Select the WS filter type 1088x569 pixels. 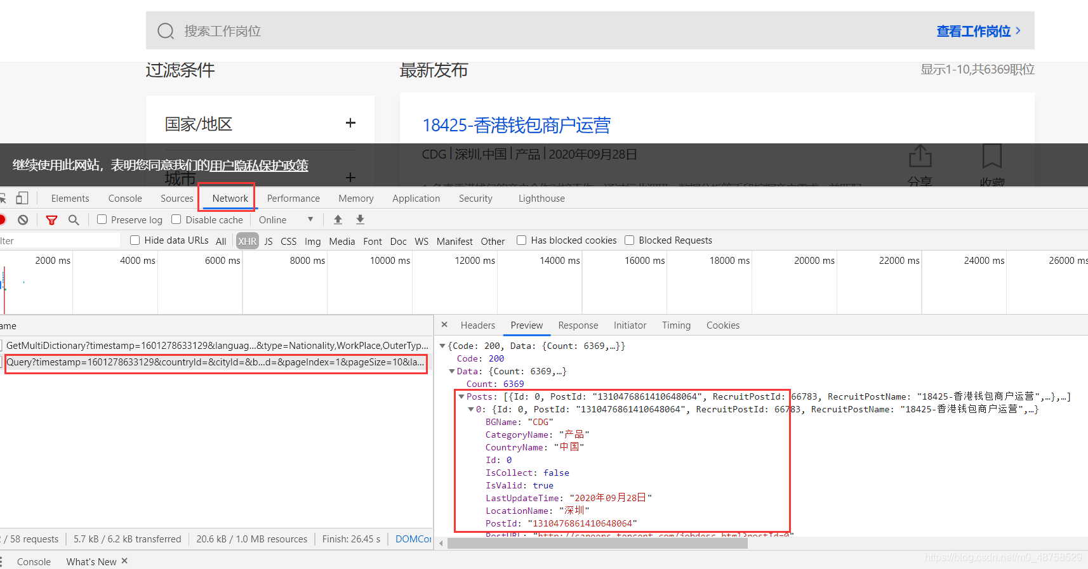[421, 241]
